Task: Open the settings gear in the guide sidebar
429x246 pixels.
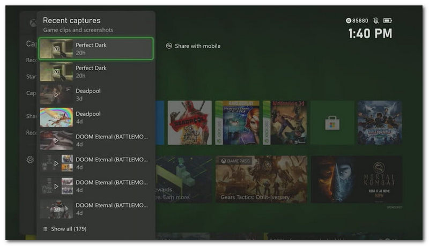Action: [x=30, y=160]
